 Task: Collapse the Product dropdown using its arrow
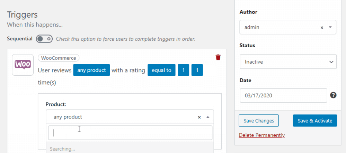coord(208,117)
